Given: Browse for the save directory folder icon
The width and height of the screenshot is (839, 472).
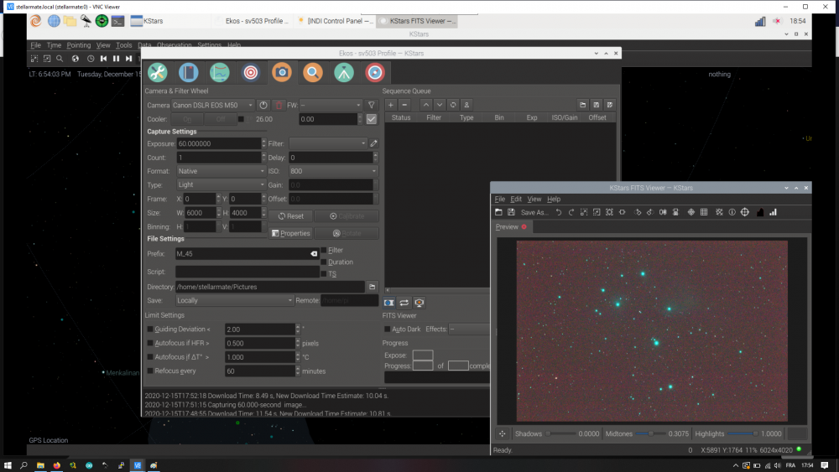Looking at the screenshot, I should [373, 287].
